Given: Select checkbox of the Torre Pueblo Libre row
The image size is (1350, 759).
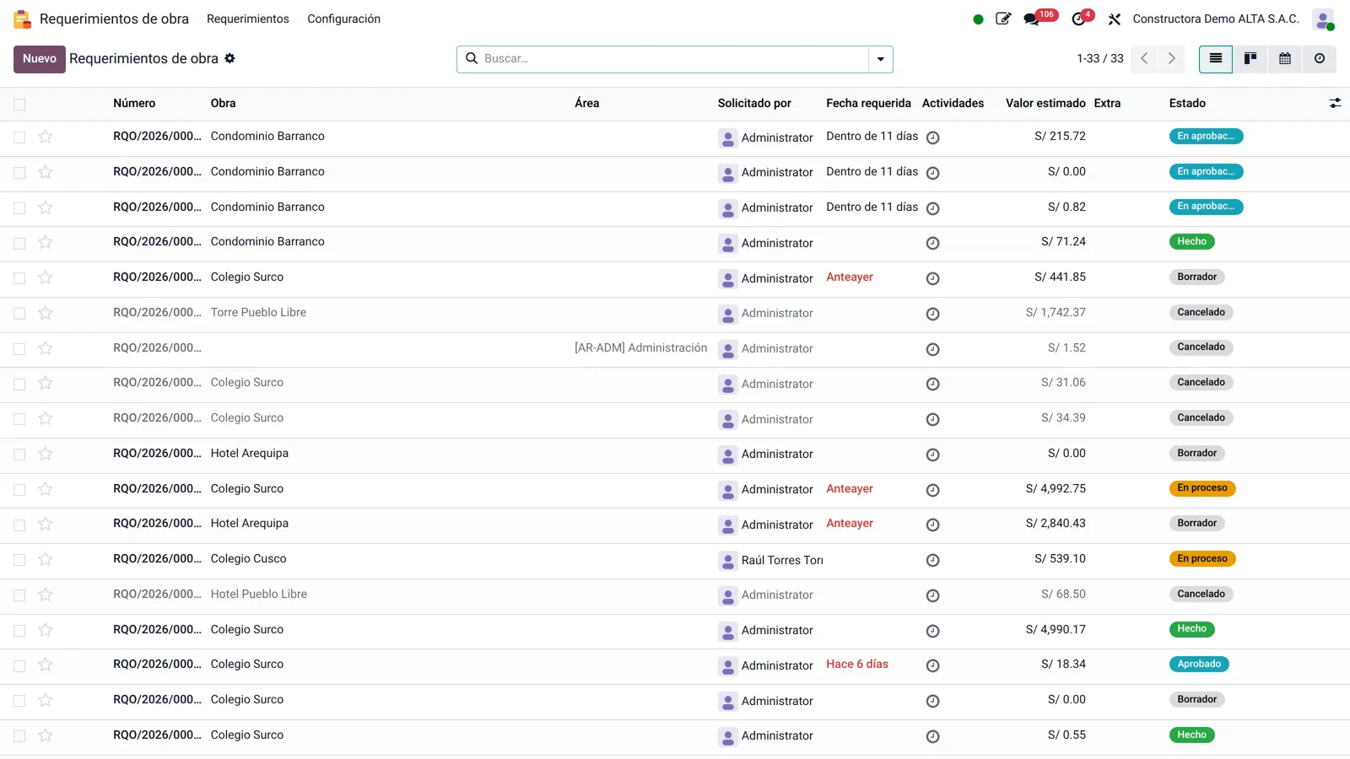Looking at the screenshot, I should (19, 314).
